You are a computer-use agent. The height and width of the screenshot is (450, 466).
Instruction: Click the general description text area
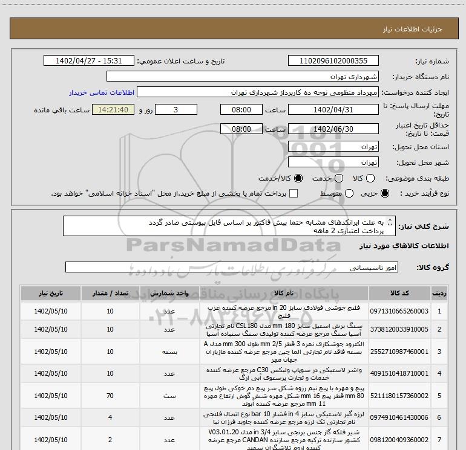[x=229, y=226]
